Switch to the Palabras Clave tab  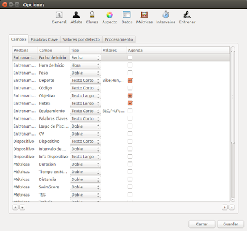44,39
